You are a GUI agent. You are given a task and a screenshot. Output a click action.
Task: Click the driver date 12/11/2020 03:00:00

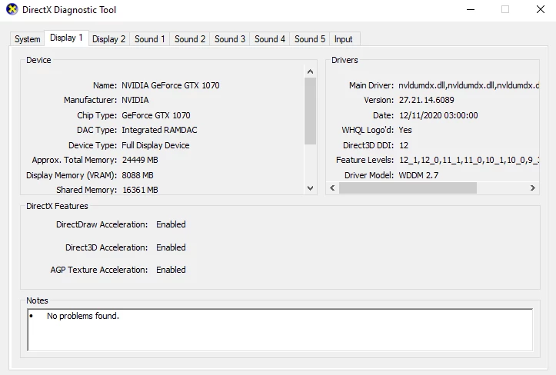point(438,115)
